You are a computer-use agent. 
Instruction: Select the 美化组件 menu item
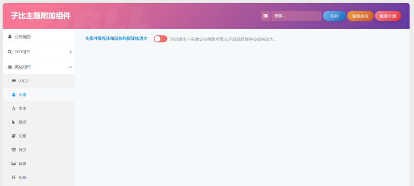tap(38, 67)
